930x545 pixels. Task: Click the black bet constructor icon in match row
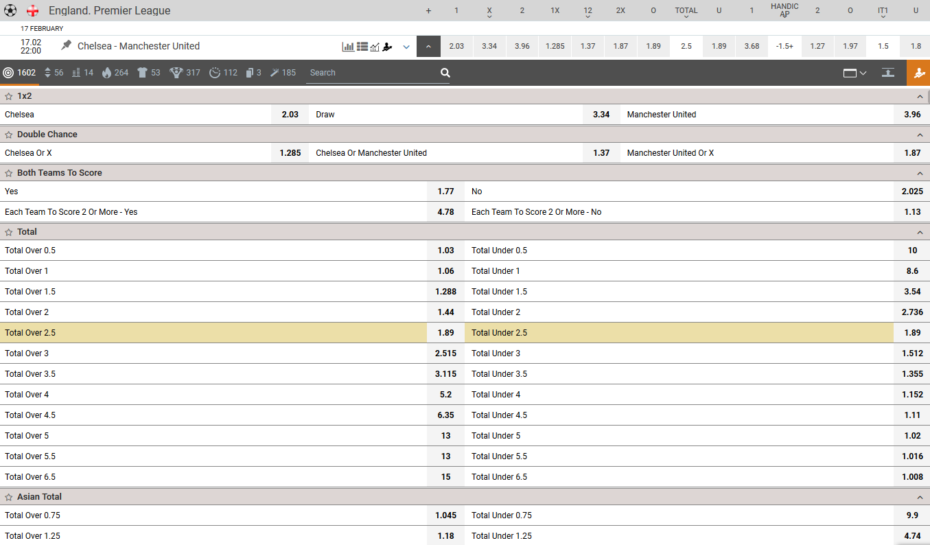tap(388, 47)
